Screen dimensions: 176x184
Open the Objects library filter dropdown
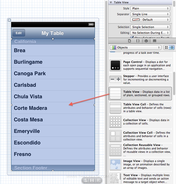coord(136,47)
